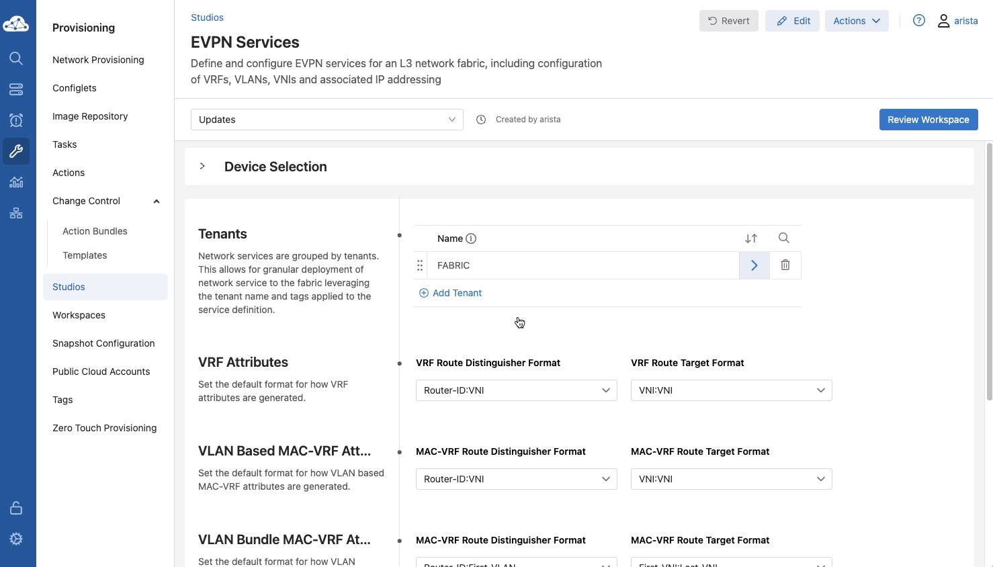
Task: Go to Network Provisioning in the menu
Action: click(x=98, y=60)
